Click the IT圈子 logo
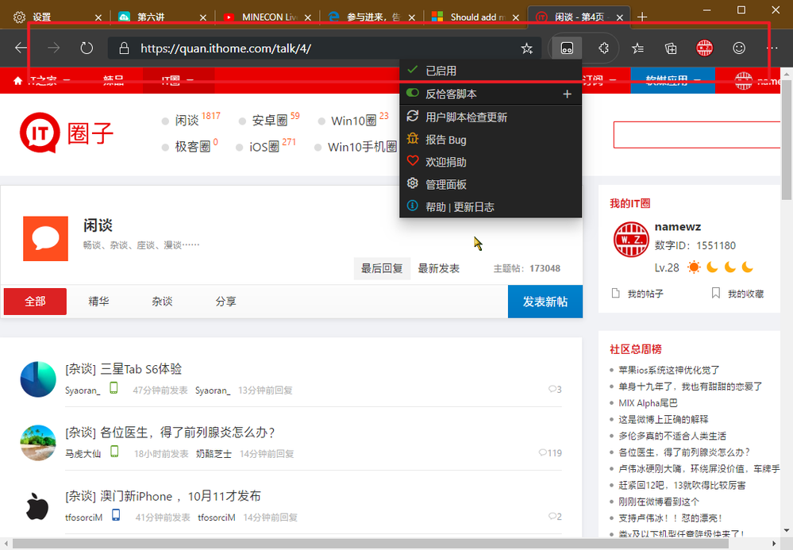The height and width of the screenshot is (550, 793). [66, 133]
